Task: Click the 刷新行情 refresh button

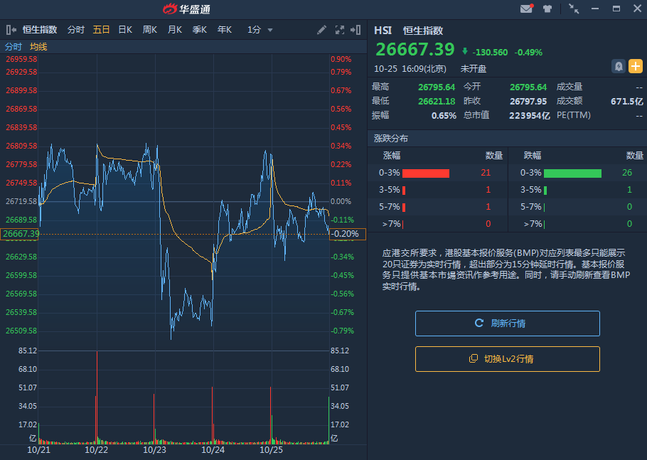Action: pos(507,323)
